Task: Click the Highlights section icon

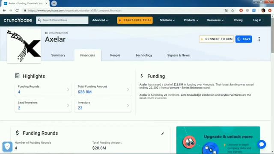Action: pos(17,76)
